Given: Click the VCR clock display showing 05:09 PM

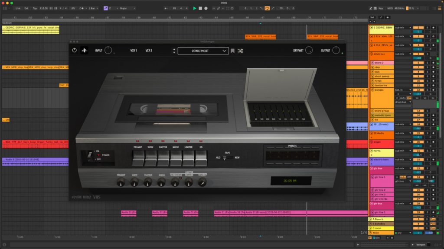Looking at the screenshot, I should [x=291, y=181].
